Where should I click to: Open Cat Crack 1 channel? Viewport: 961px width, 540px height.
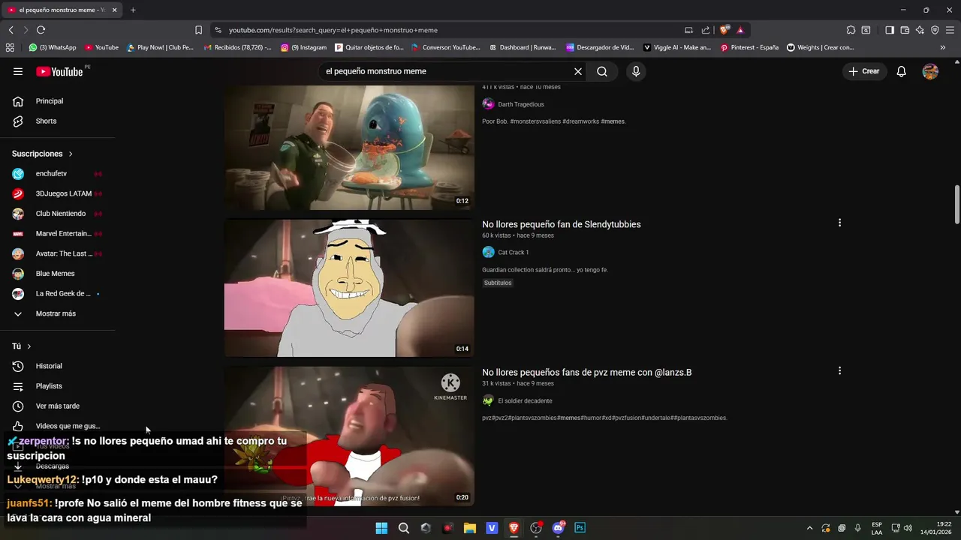click(514, 252)
